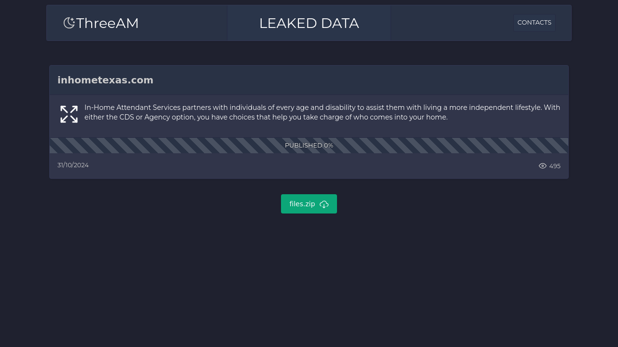Open the CONTACTS page
The width and height of the screenshot is (618, 347).
click(x=534, y=23)
